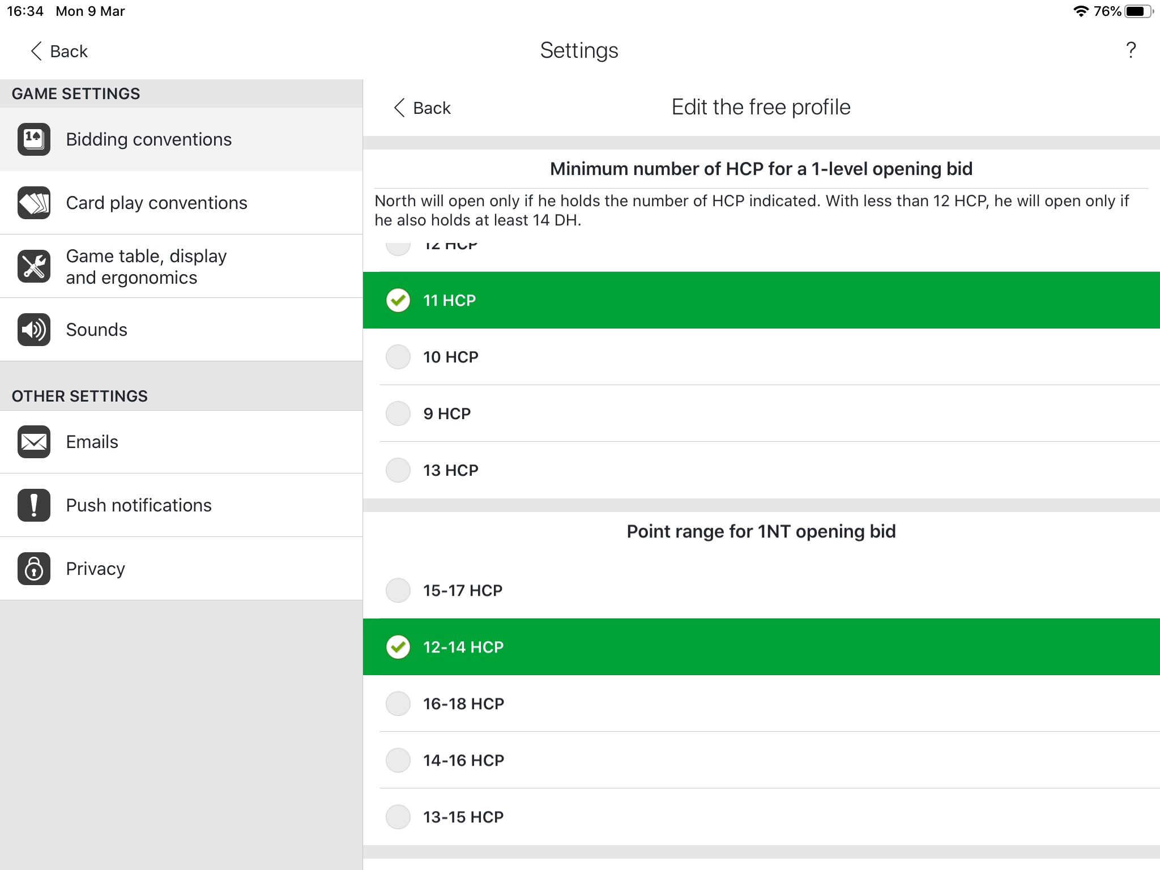1160x870 pixels.
Task: Click the Bidding conventions card icon
Action: [34, 139]
